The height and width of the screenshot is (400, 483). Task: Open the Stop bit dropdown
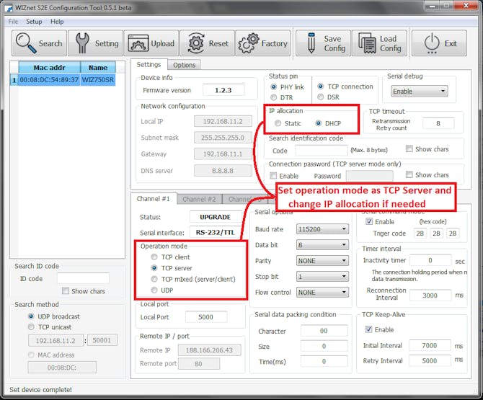322,277
